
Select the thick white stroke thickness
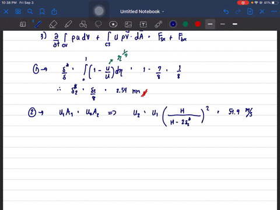(x=235, y=24)
